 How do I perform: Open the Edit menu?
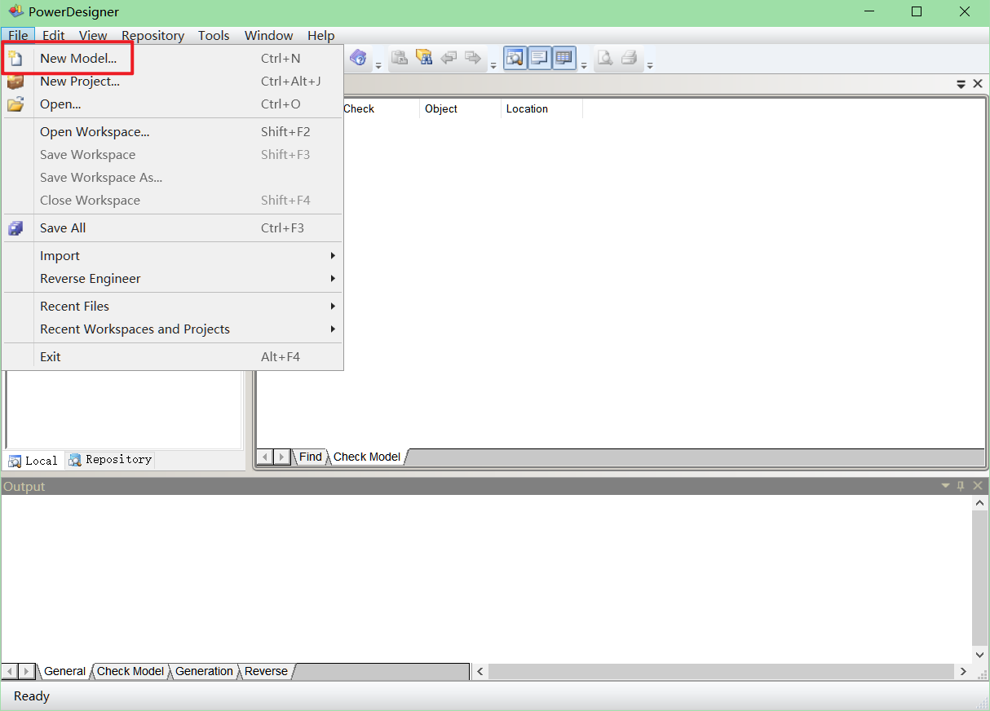click(54, 35)
